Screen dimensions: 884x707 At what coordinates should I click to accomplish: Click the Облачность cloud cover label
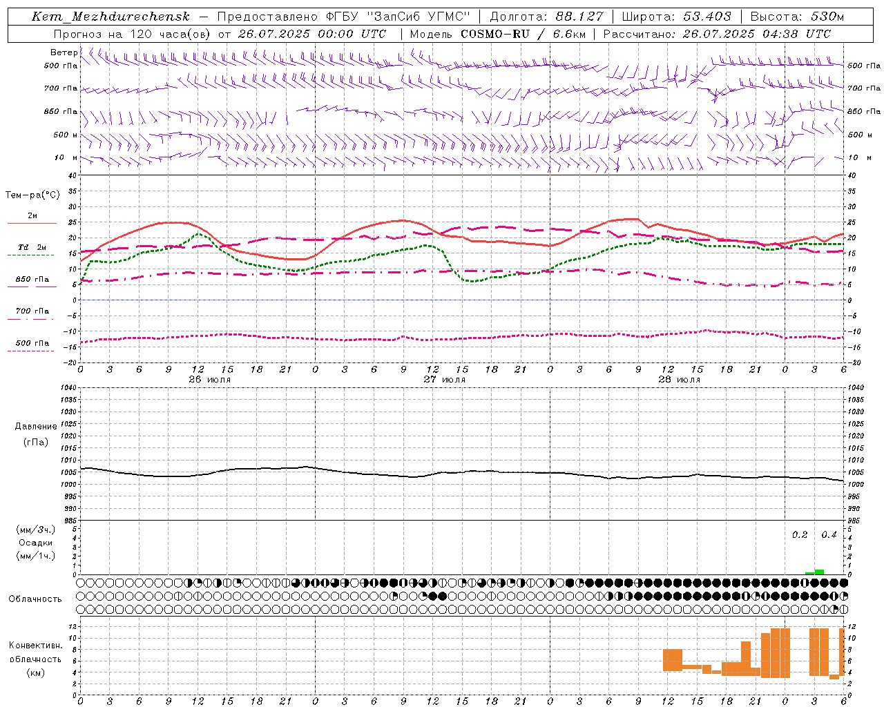click(35, 599)
